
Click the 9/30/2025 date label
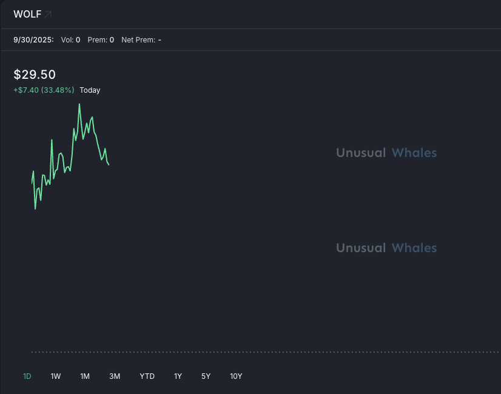point(33,40)
